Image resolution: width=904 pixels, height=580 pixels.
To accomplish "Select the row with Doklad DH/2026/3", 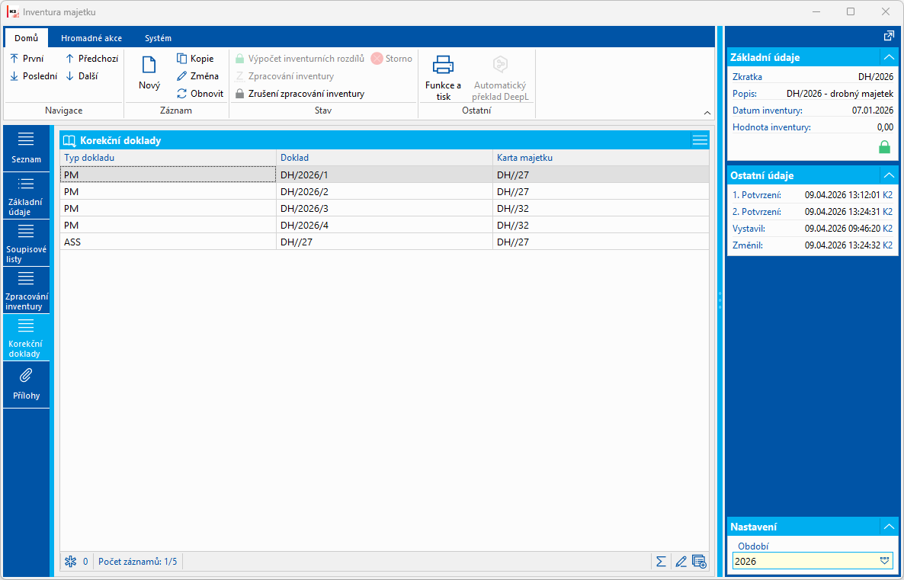I will point(385,208).
